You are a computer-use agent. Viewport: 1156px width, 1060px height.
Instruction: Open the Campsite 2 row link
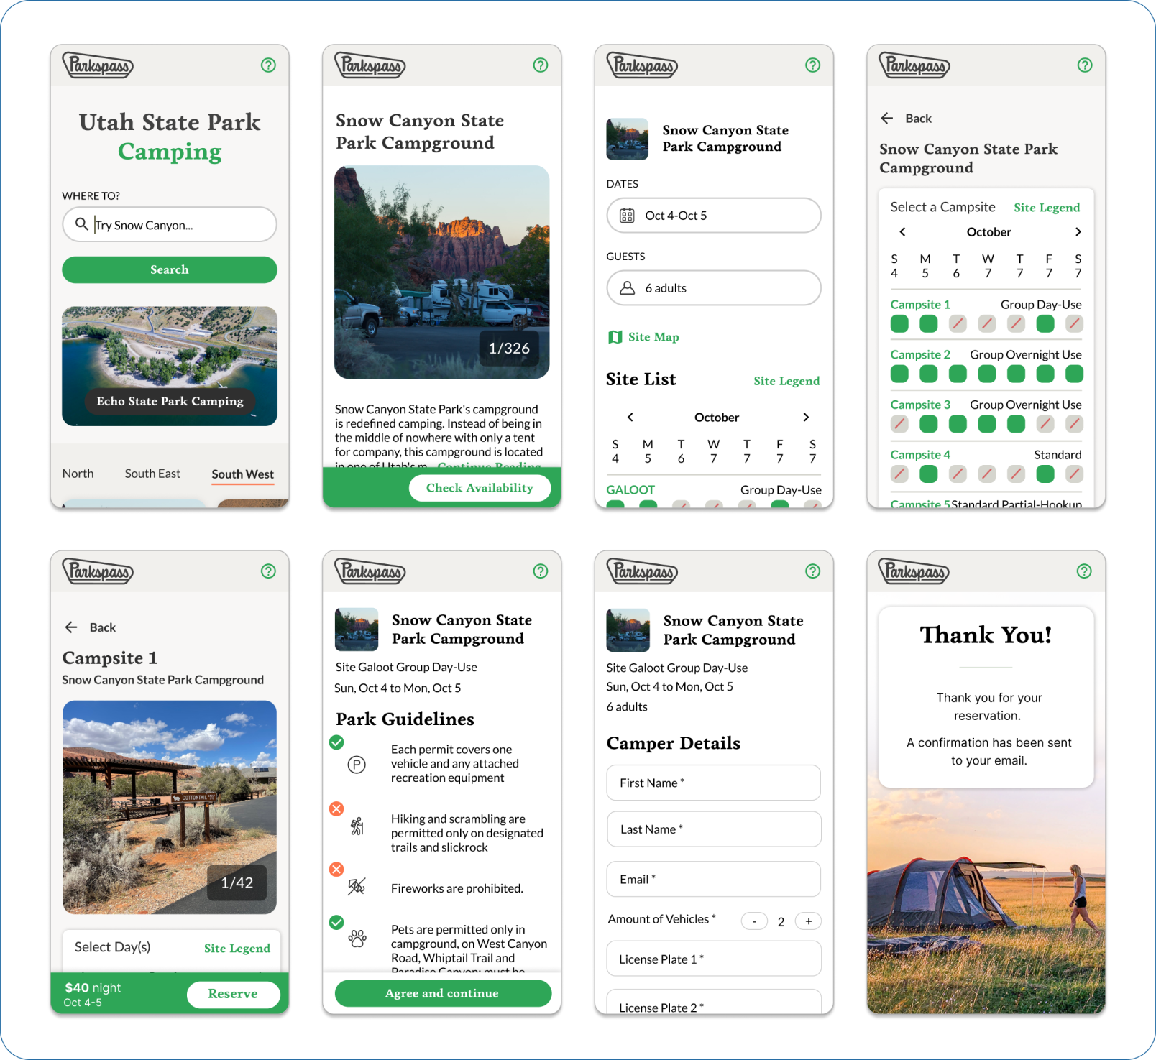pyautogui.click(x=920, y=355)
